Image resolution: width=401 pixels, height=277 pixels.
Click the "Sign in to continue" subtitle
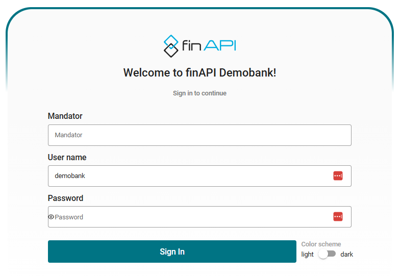(200, 93)
